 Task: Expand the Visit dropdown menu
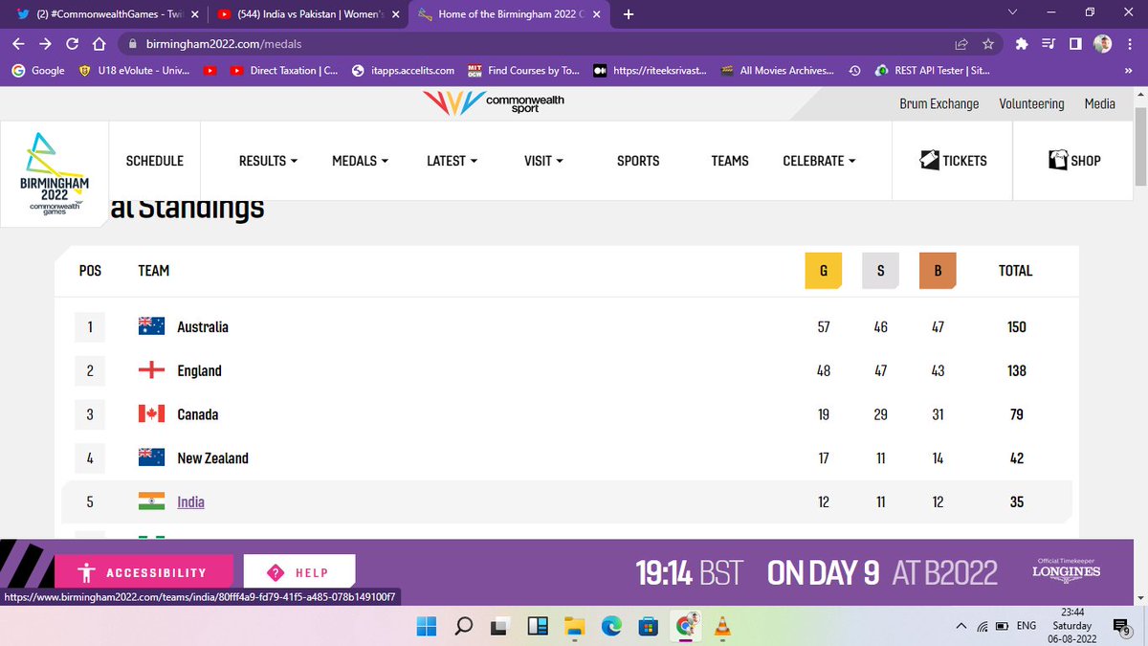point(543,161)
